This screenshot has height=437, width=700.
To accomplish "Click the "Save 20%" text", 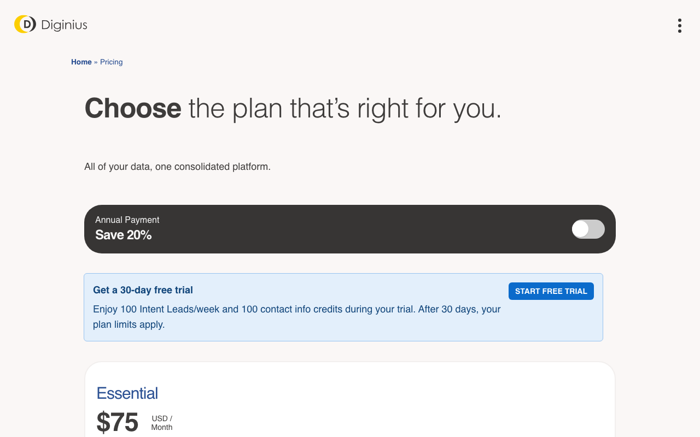I will tap(123, 235).
